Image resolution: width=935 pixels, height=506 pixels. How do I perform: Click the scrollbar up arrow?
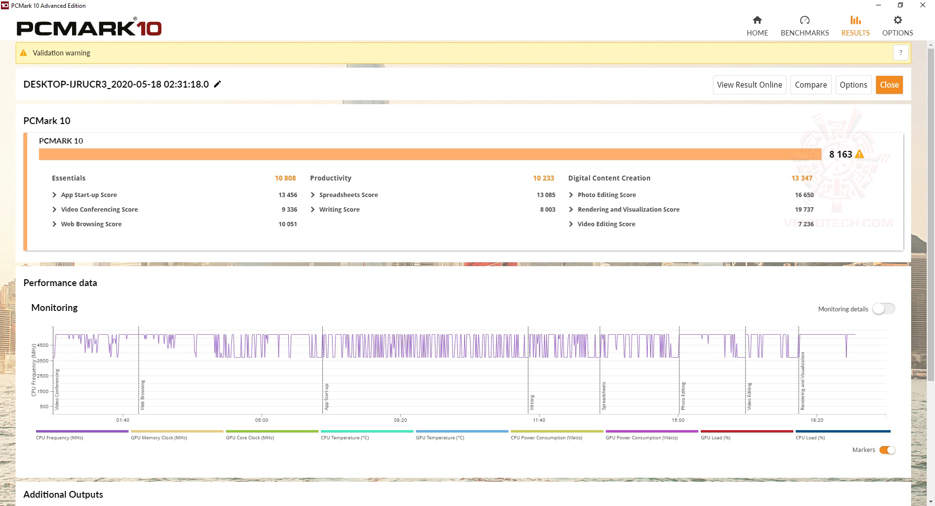pos(931,45)
